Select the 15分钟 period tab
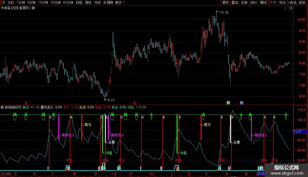The image size is (308, 177). click(x=43, y=2)
